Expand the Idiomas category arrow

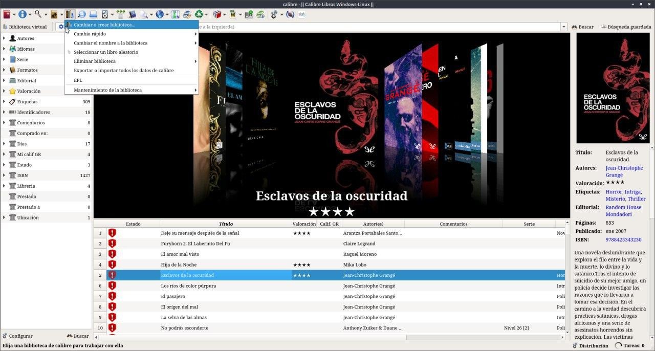tap(4, 49)
